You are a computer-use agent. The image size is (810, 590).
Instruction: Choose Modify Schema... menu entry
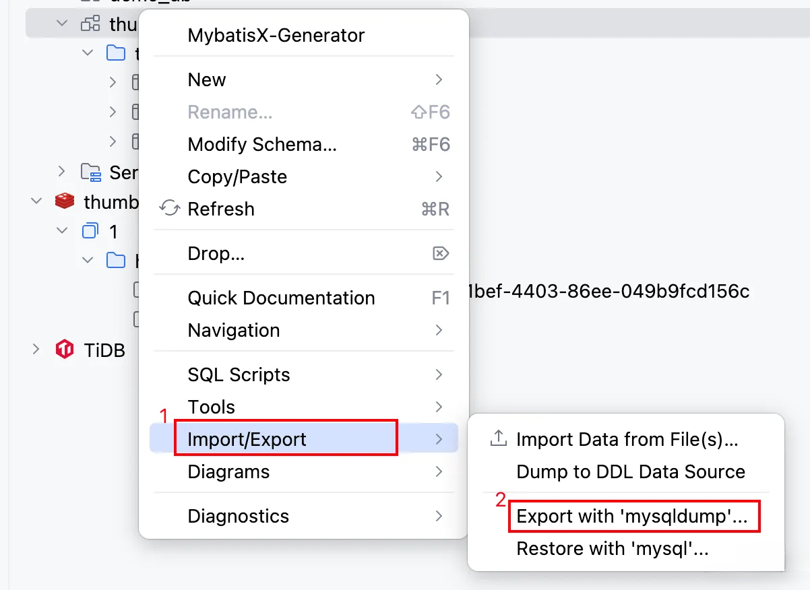pos(303,144)
